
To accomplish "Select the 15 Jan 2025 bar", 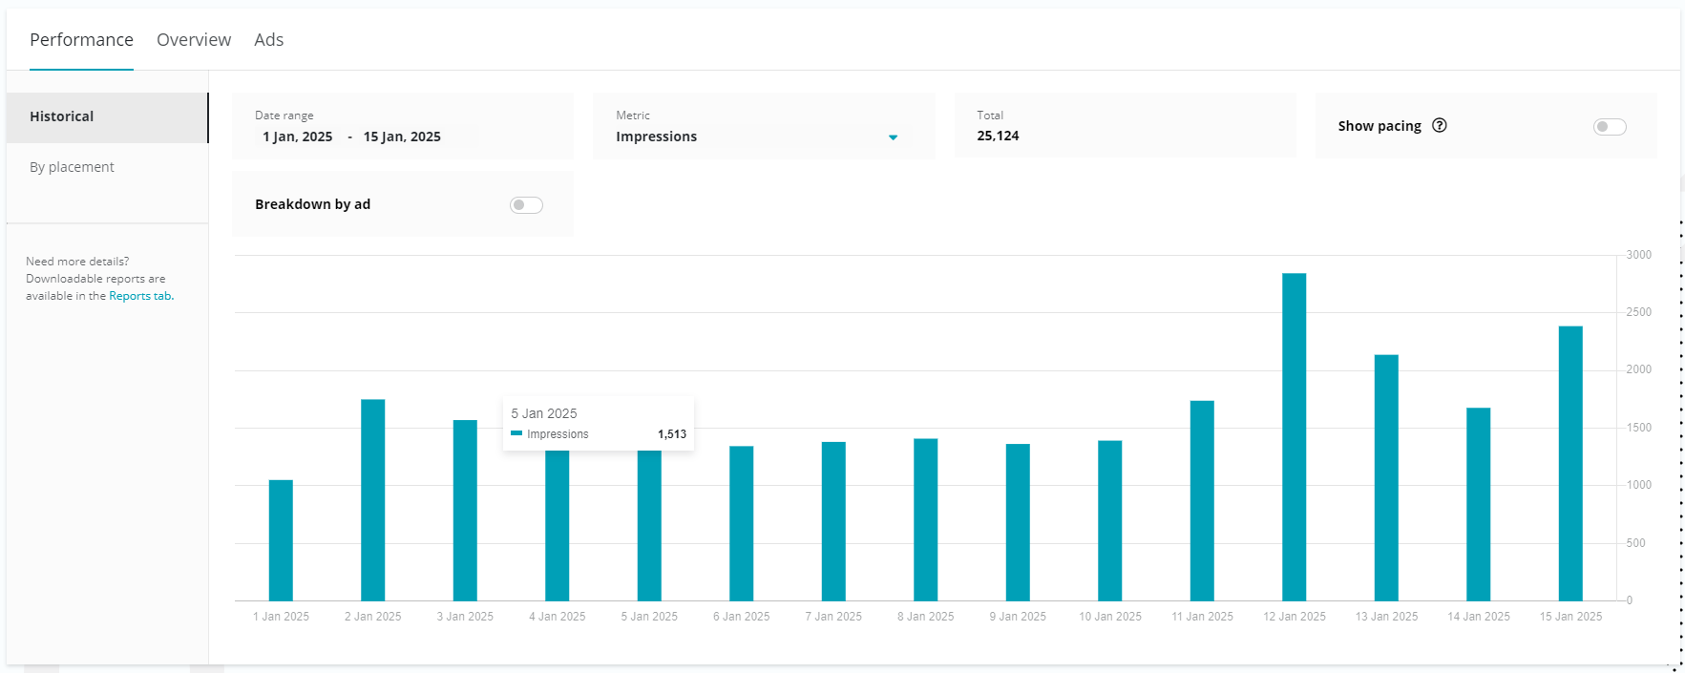I will 1570,464.
